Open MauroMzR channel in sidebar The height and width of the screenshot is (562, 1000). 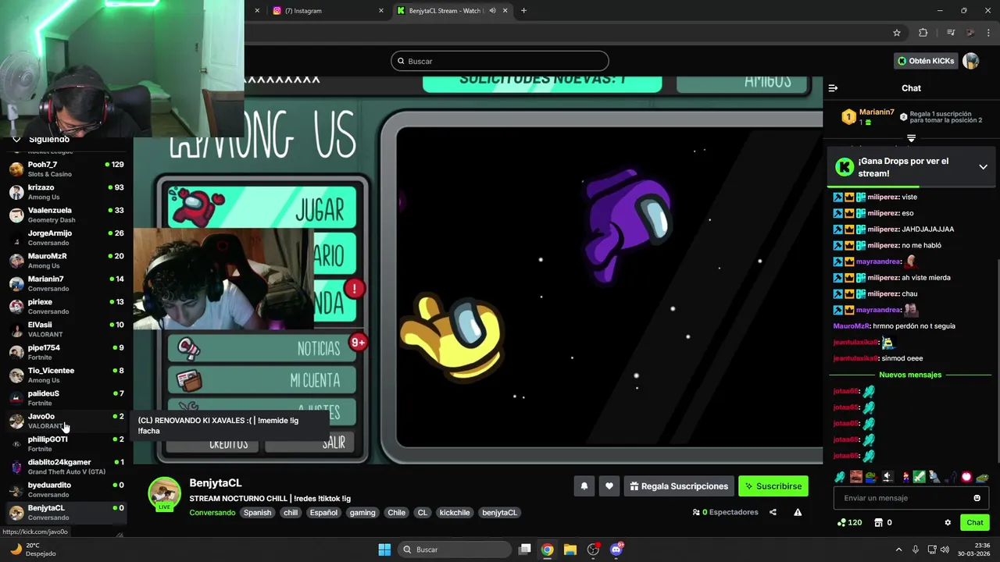(x=66, y=261)
